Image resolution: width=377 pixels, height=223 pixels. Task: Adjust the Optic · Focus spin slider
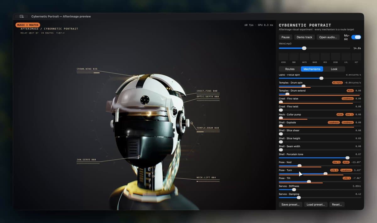pyautogui.click(x=320, y=78)
